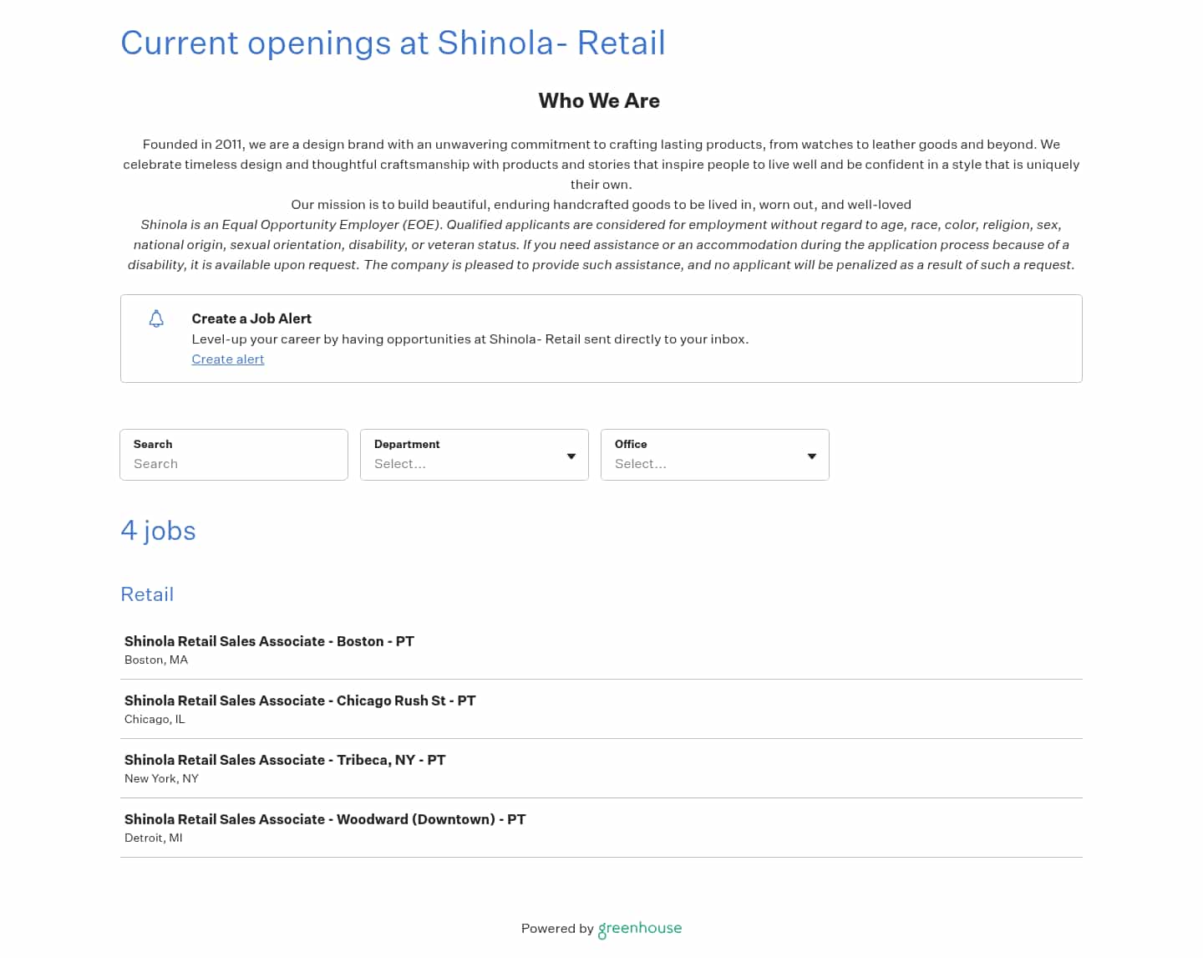Click the "Detroit, MI" location text

[x=153, y=838]
